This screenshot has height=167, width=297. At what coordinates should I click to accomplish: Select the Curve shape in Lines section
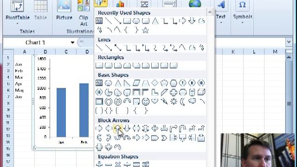(182, 48)
